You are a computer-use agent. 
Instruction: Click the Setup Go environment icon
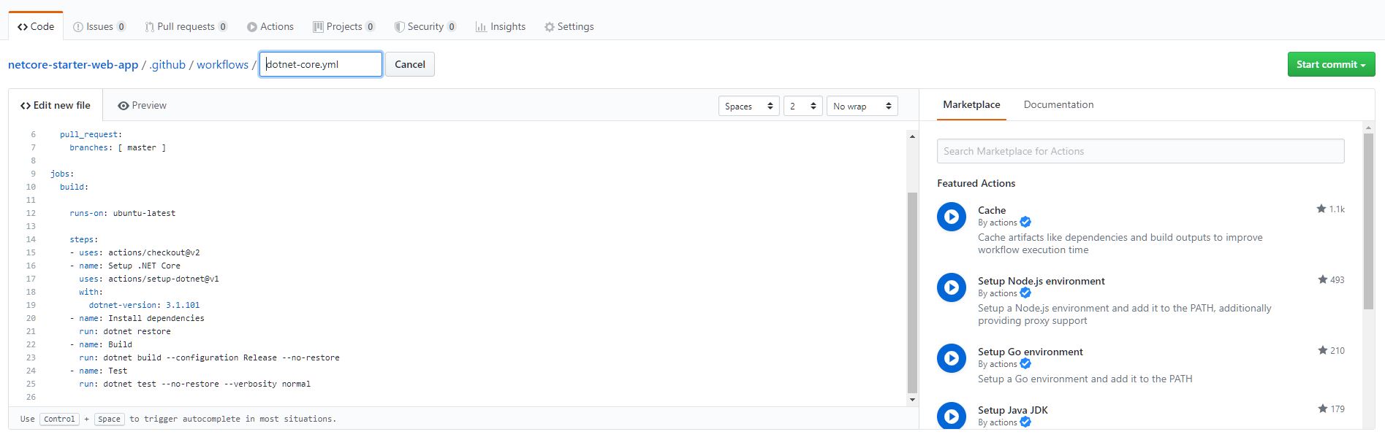pyautogui.click(x=952, y=358)
